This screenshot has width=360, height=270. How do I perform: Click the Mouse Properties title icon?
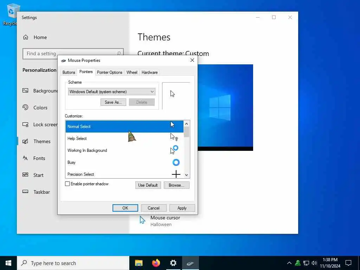coord(63,60)
